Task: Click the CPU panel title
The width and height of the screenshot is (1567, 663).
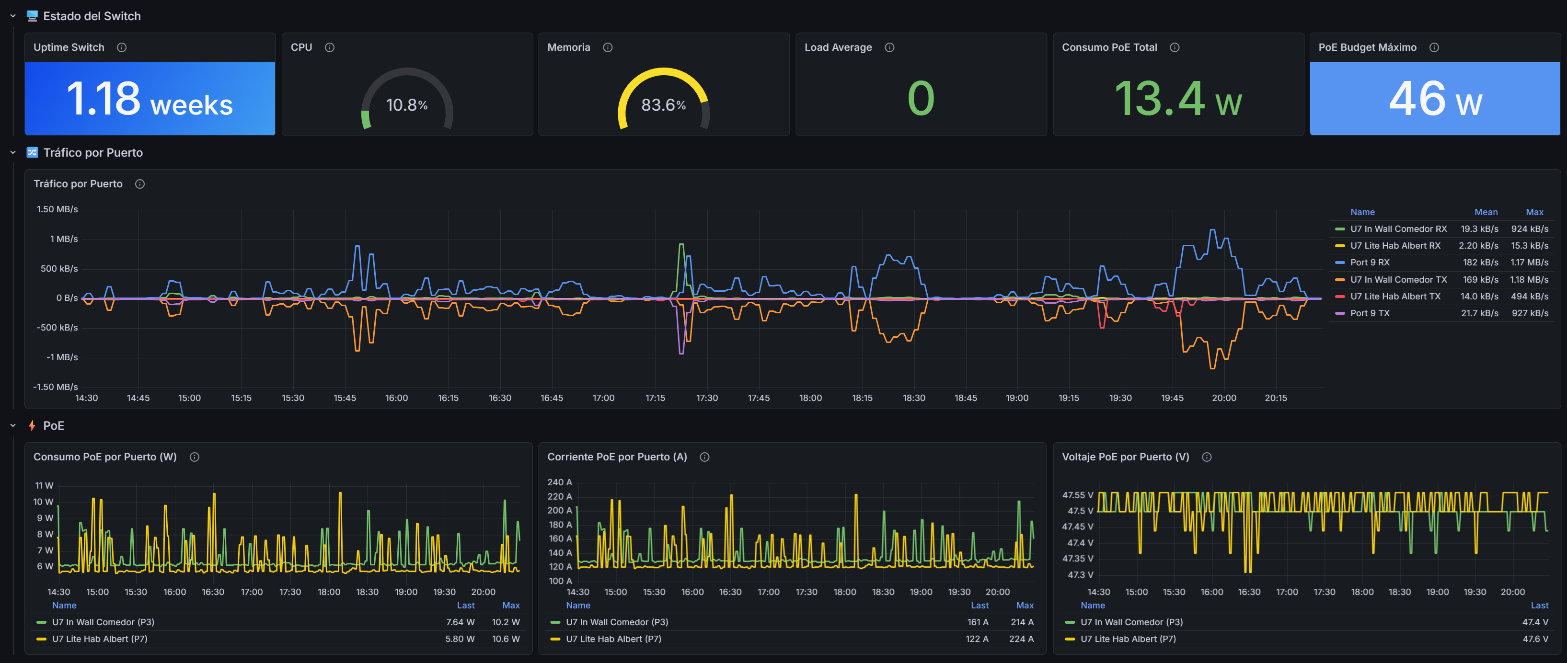Action: click(301, 47)
